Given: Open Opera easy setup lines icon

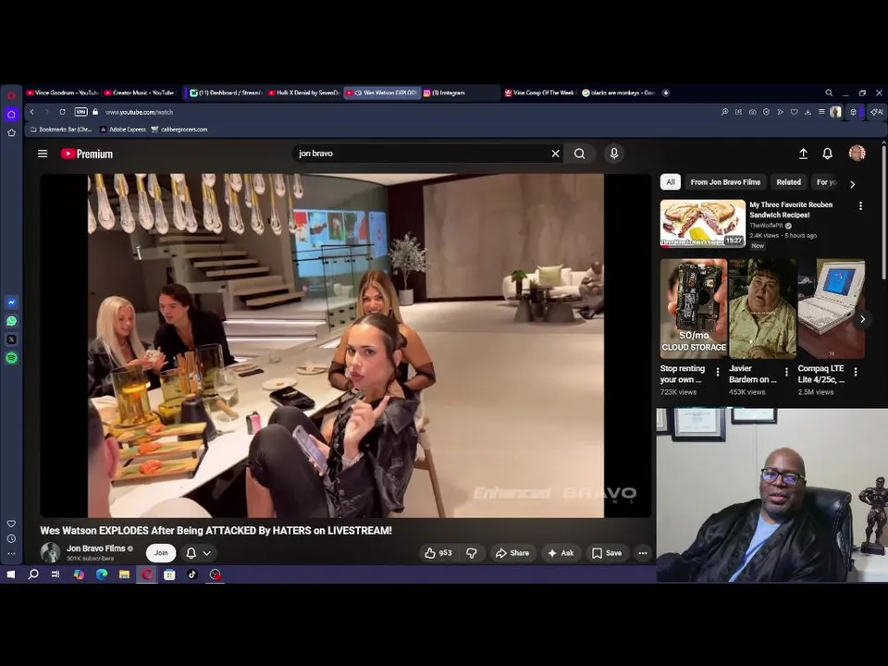Looking at the screenshot, I should point(821,112).
